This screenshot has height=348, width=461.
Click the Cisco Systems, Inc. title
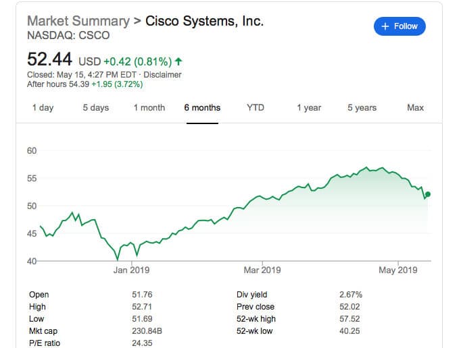205,21
